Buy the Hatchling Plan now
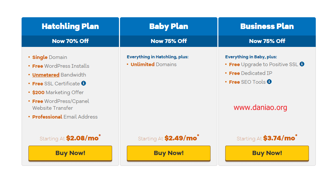322x171 pixels. 70,153
